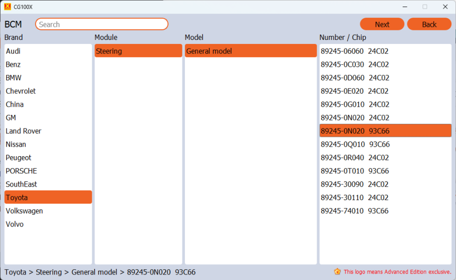Choose Land Rover brand

point(23,131)
